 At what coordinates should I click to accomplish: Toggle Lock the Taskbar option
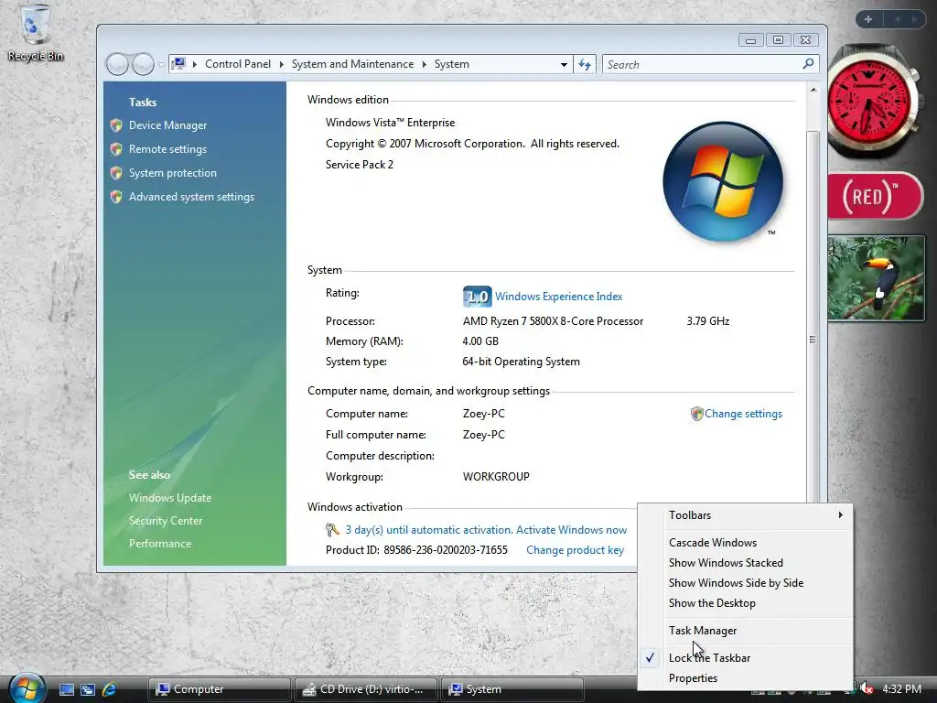[745, 658]
